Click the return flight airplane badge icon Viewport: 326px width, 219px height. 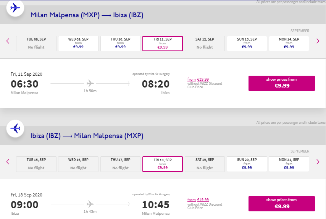(15, 128)
